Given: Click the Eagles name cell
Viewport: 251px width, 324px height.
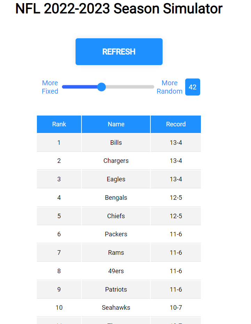Looking at the screenshot, I should (x=116, y=179).
